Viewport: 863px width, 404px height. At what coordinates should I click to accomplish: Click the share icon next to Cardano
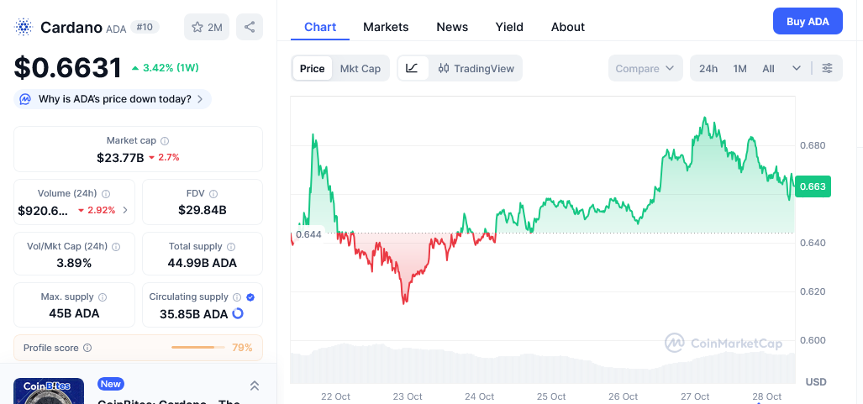[x=250, y=27]
